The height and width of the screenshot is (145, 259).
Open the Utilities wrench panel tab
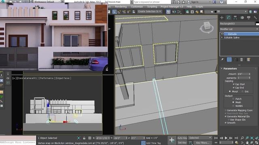[x=255, y=17]
